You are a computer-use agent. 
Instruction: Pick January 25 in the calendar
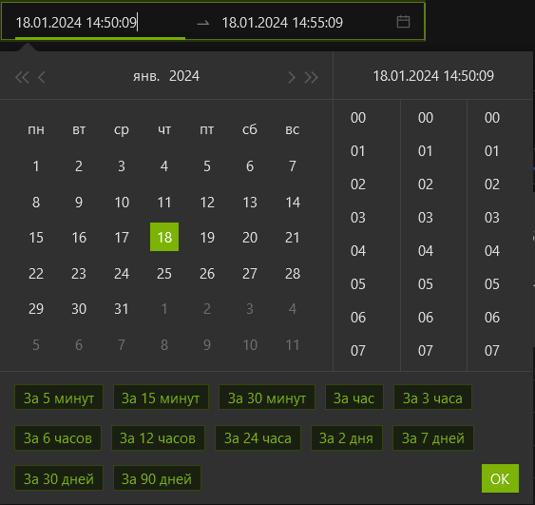tap(164, 274)
